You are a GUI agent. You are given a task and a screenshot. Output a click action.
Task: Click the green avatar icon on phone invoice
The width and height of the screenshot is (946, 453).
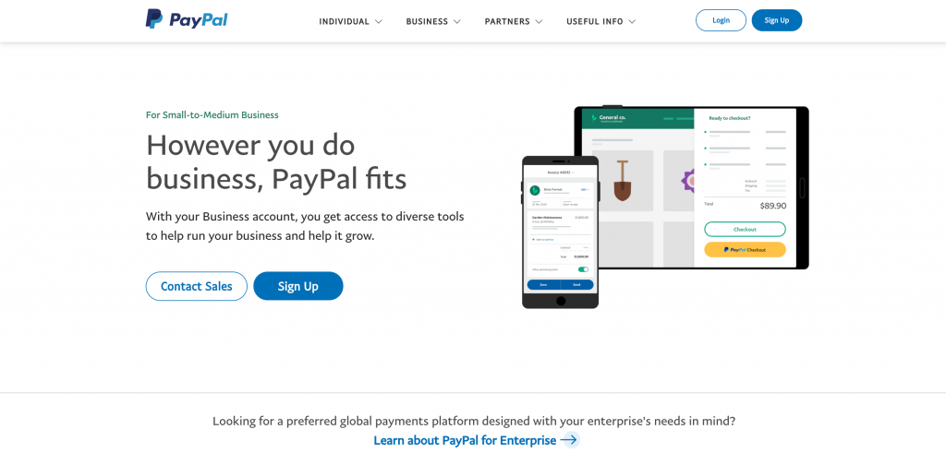point(535,190)
